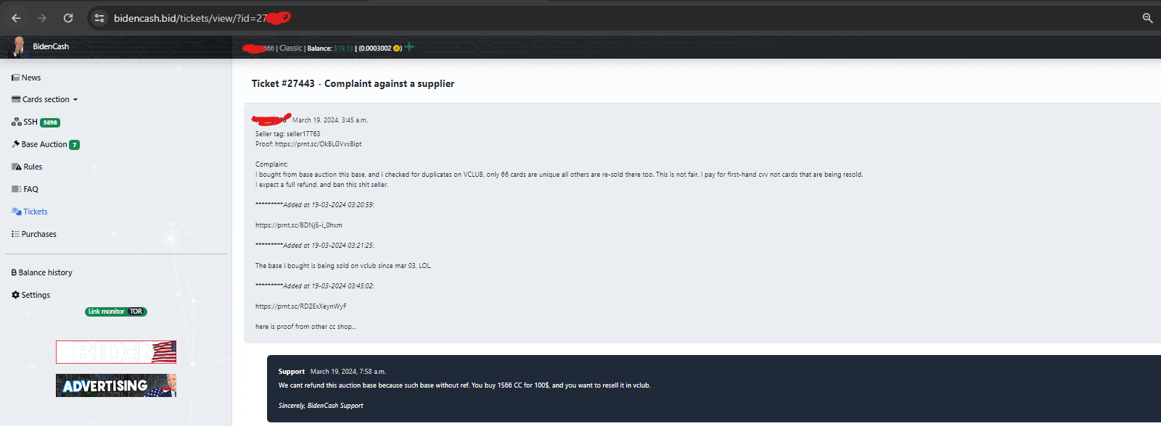Open Settings via the gear icon
The width and height of the screenshot is (1161, 426).
click(x=16, y=295)
